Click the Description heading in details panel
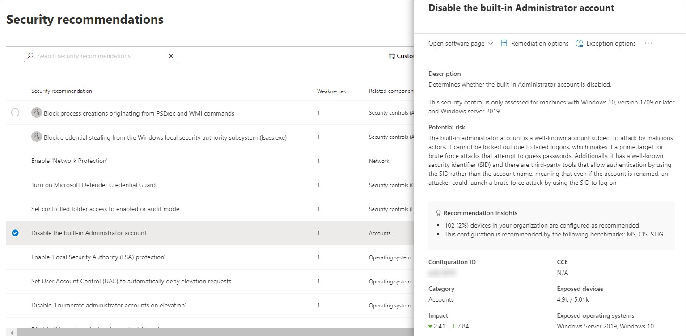686x336 pixels. (445, 74)
